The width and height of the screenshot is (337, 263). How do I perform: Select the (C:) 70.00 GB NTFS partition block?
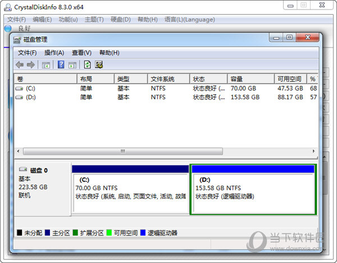(130, 189)
